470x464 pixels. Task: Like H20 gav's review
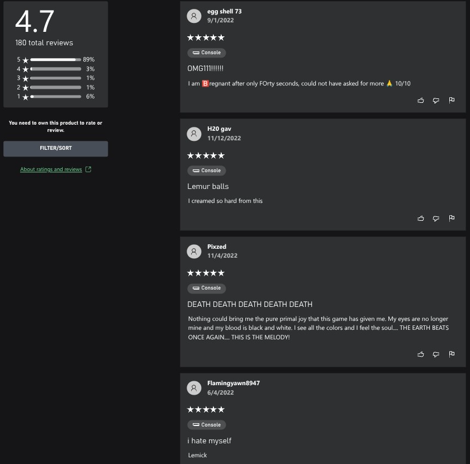421,219
